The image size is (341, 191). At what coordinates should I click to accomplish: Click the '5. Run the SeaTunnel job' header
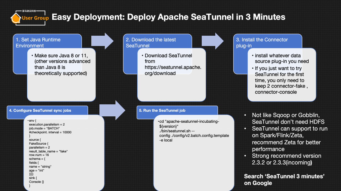[162, 110]
